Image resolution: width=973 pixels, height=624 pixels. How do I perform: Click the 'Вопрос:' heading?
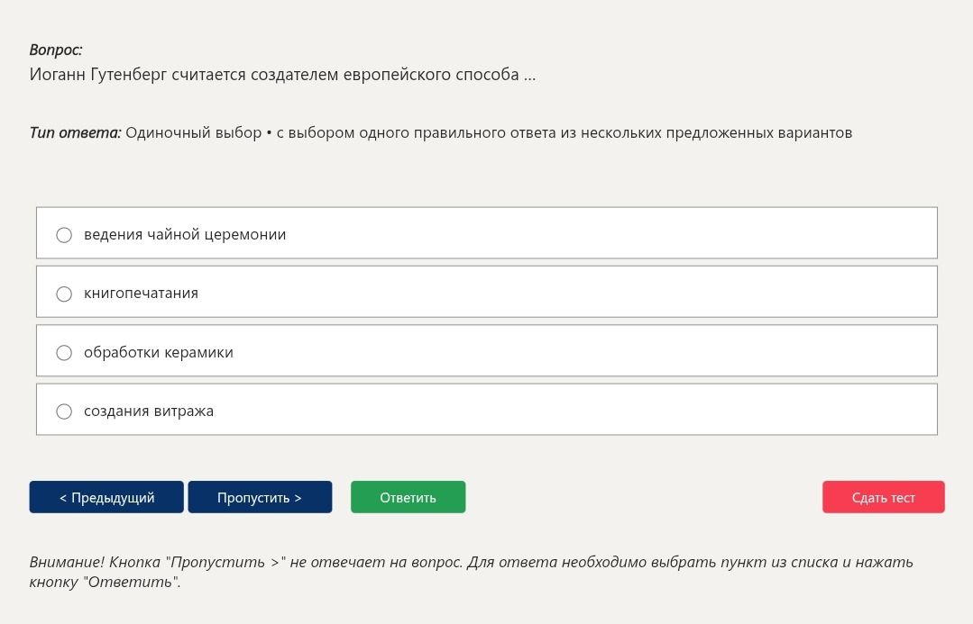click(55, 50)
